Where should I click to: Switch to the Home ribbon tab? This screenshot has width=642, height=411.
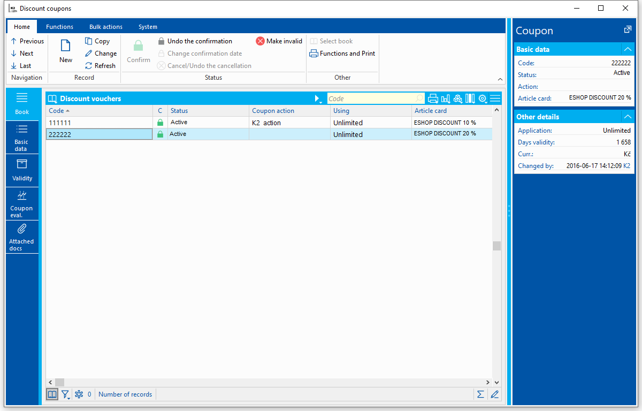click(22, 27)
